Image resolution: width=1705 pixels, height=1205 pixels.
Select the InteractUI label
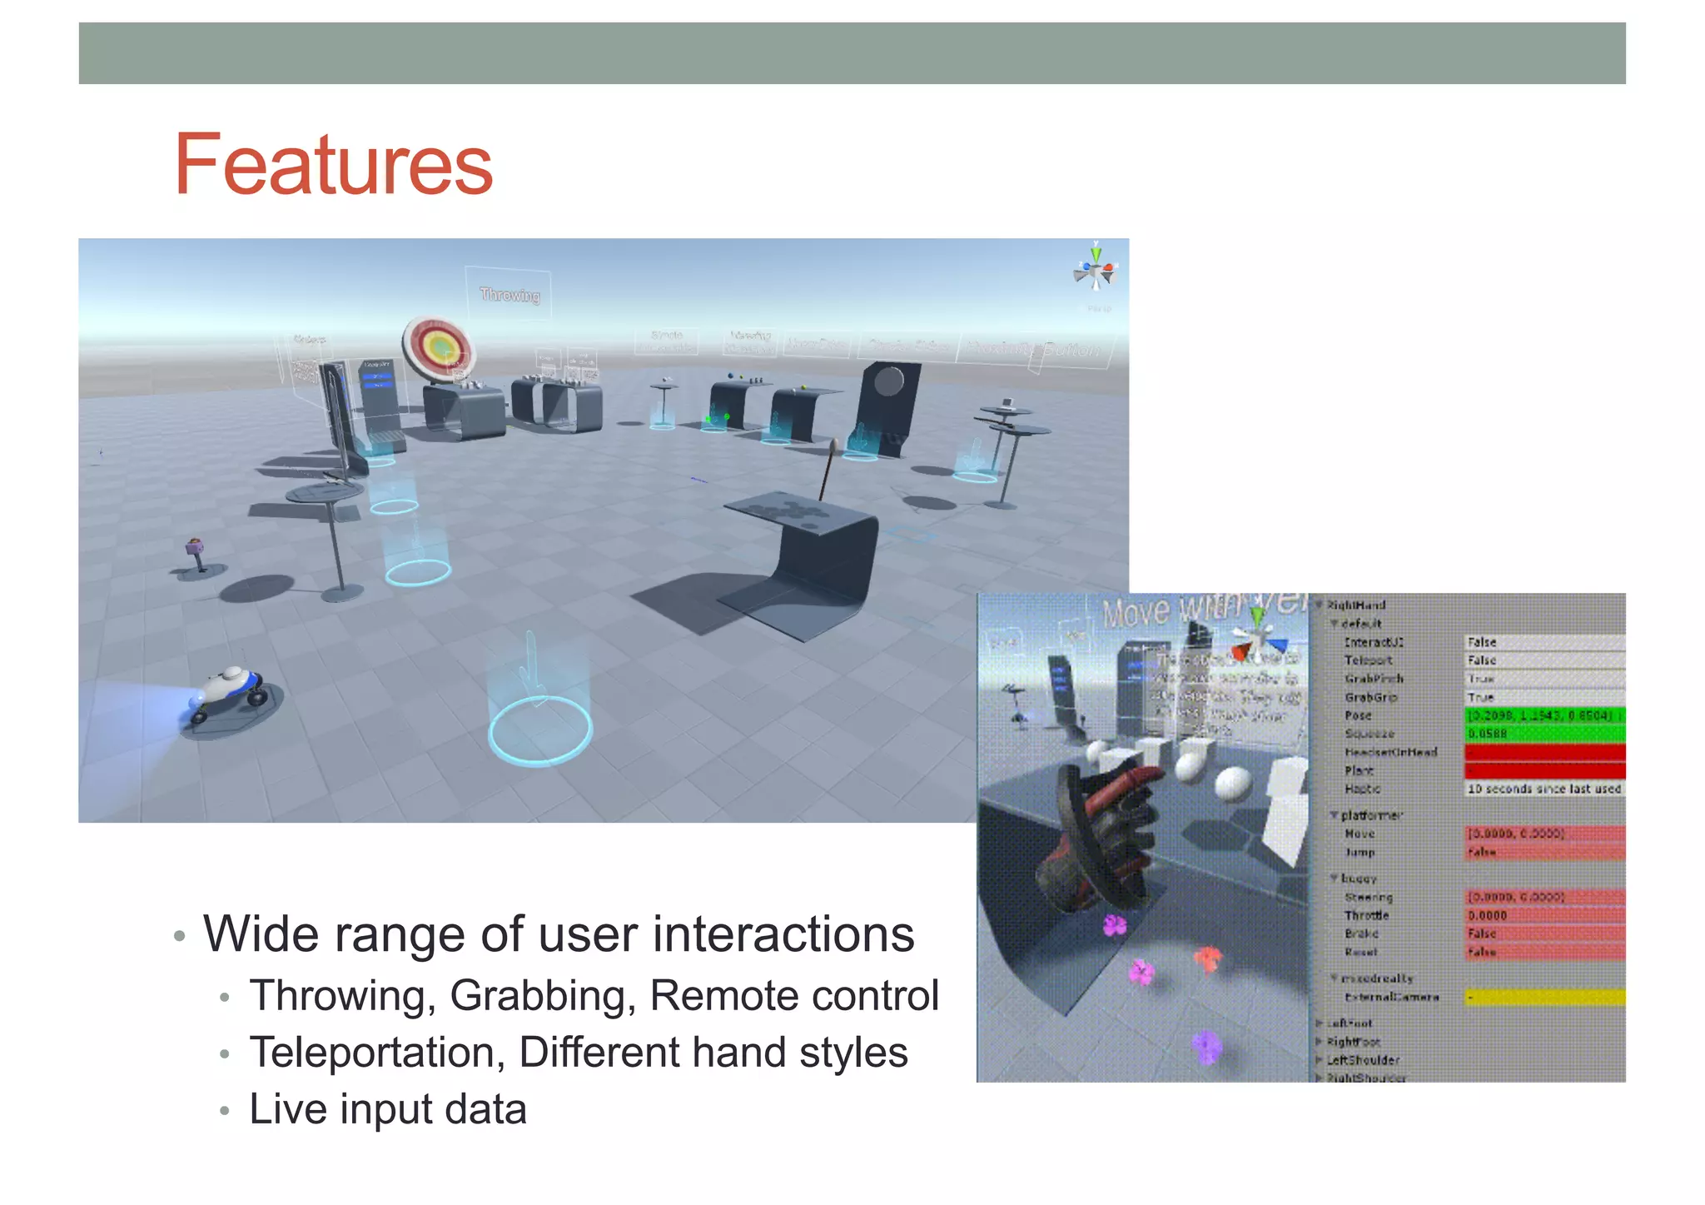(x=1374, y=642)
